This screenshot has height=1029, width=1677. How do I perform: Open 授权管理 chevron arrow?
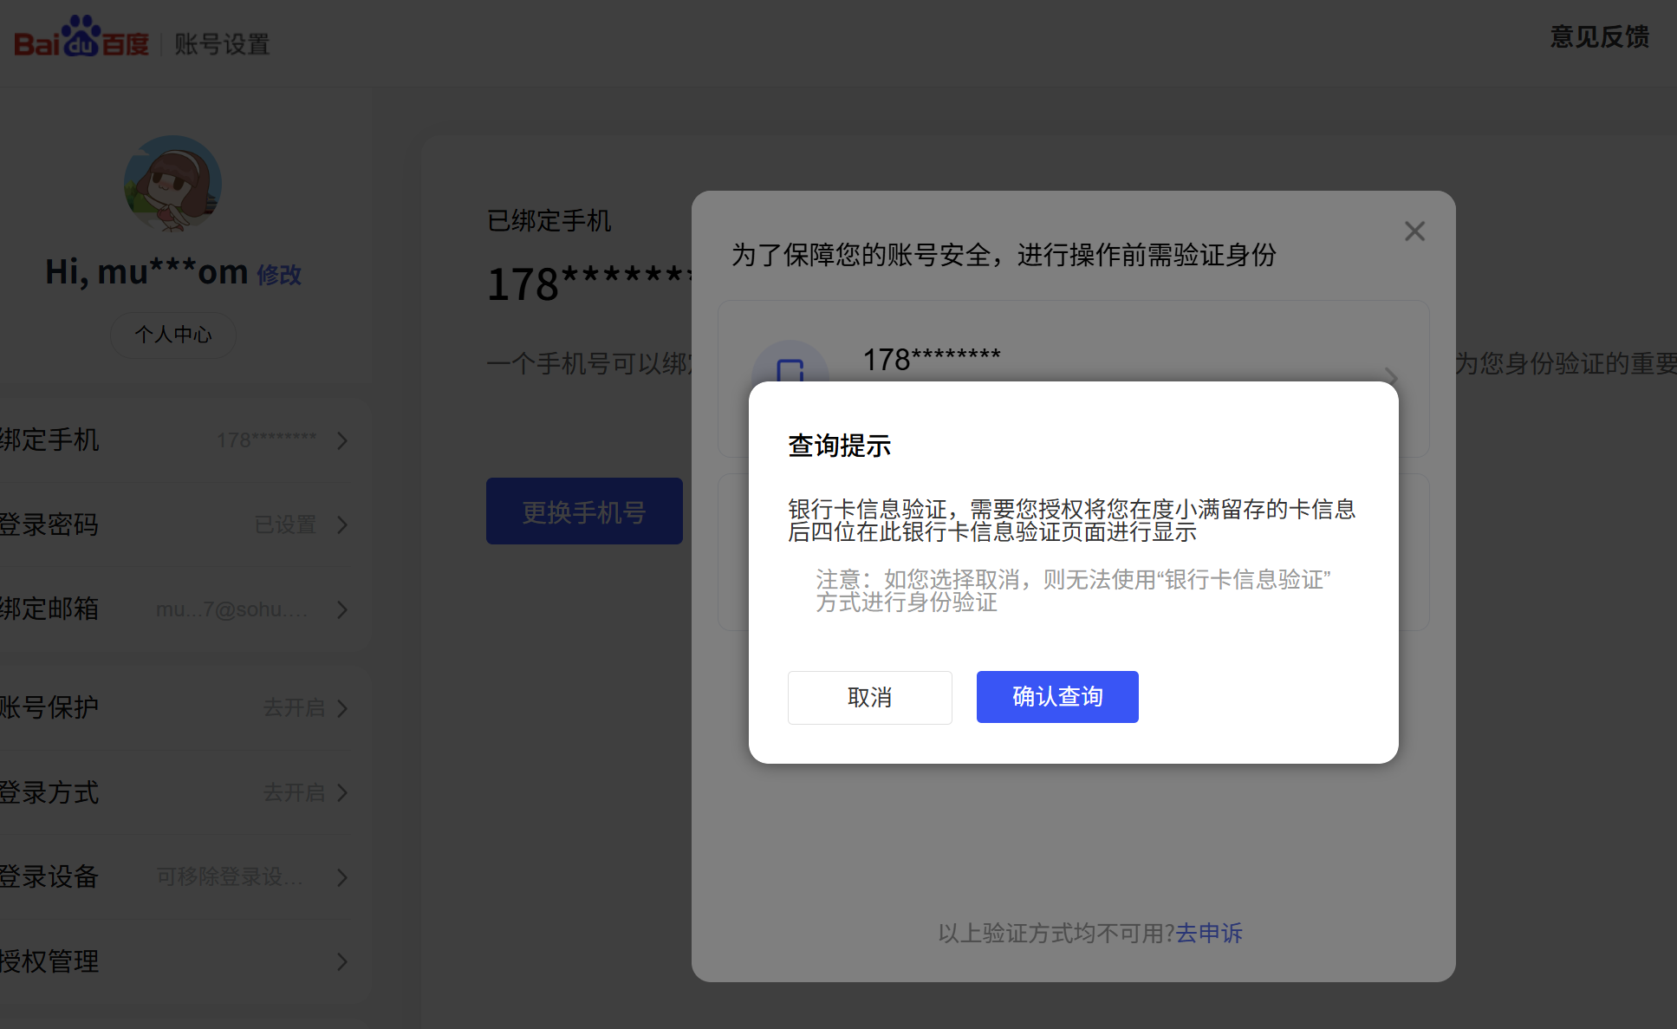(x=342, y=961)
